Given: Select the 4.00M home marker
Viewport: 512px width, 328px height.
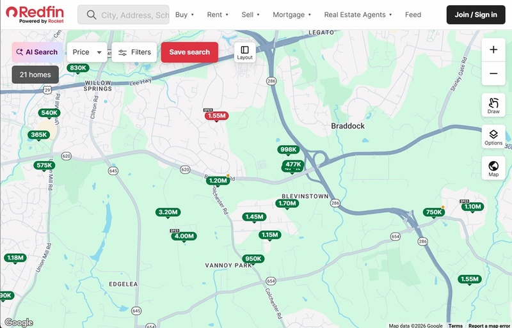Looking at the screenshot, I should pos(184,237).
